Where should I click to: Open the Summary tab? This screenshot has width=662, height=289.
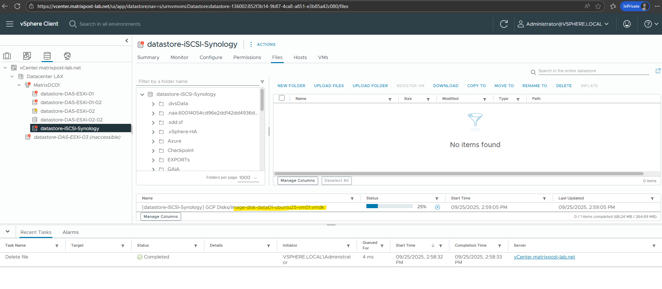[148, 57]
